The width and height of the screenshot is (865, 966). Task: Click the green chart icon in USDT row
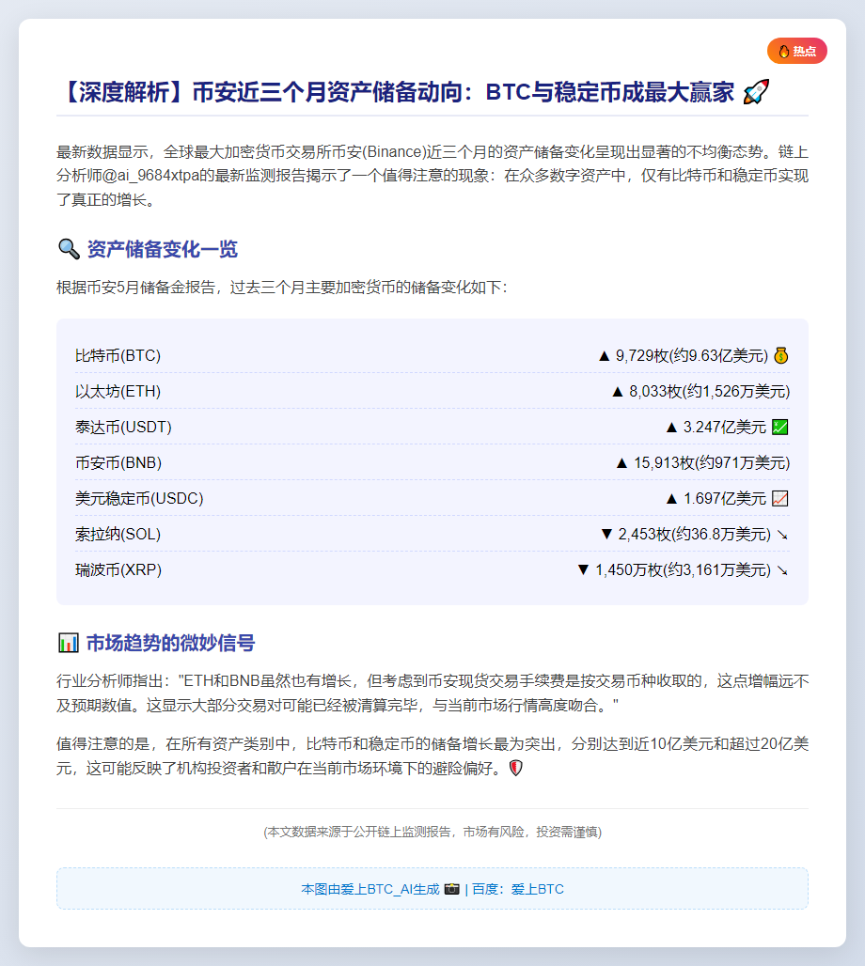point(780,427)
